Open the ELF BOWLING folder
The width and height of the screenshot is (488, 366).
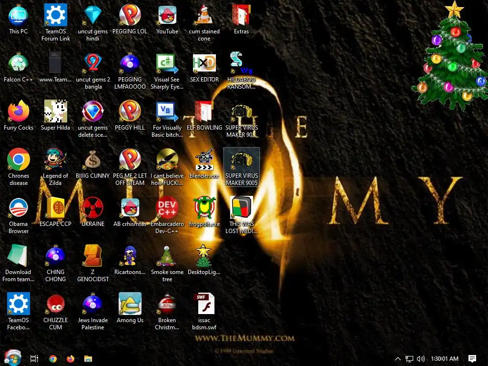pyautogui.click(x=204, y=115)
